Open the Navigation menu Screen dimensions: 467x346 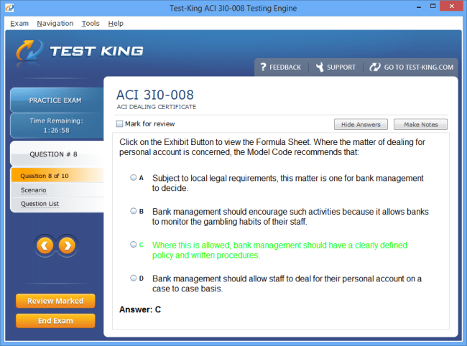coord(55,23)
